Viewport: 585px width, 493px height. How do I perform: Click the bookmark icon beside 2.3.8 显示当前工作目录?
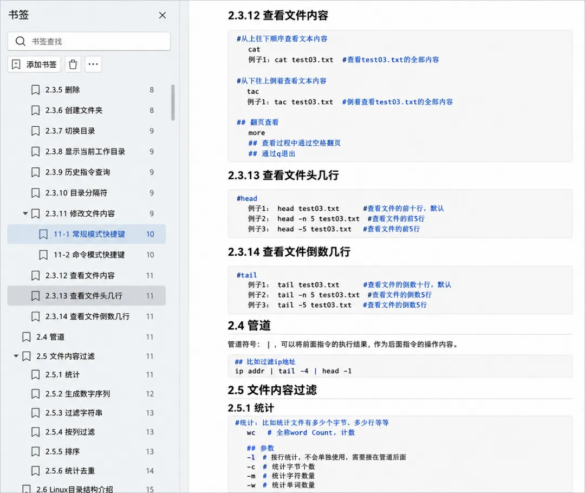(x=35, y=152)
